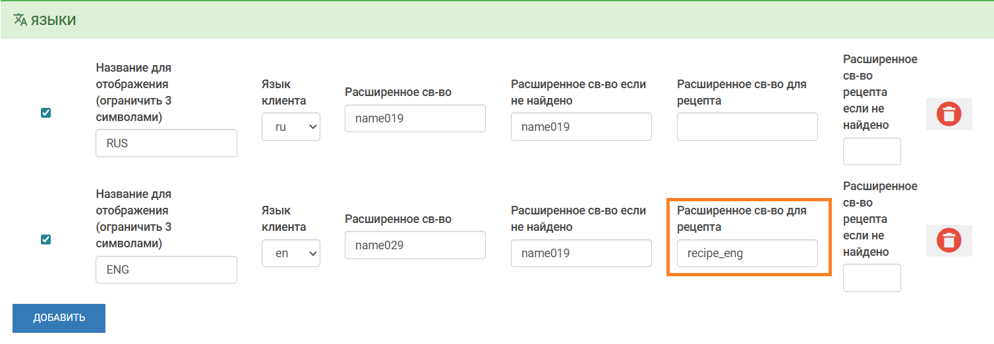Focus the display name field containing RUS
The height and width of the screenshot is (344, 994).
click(x=166, y=143)
